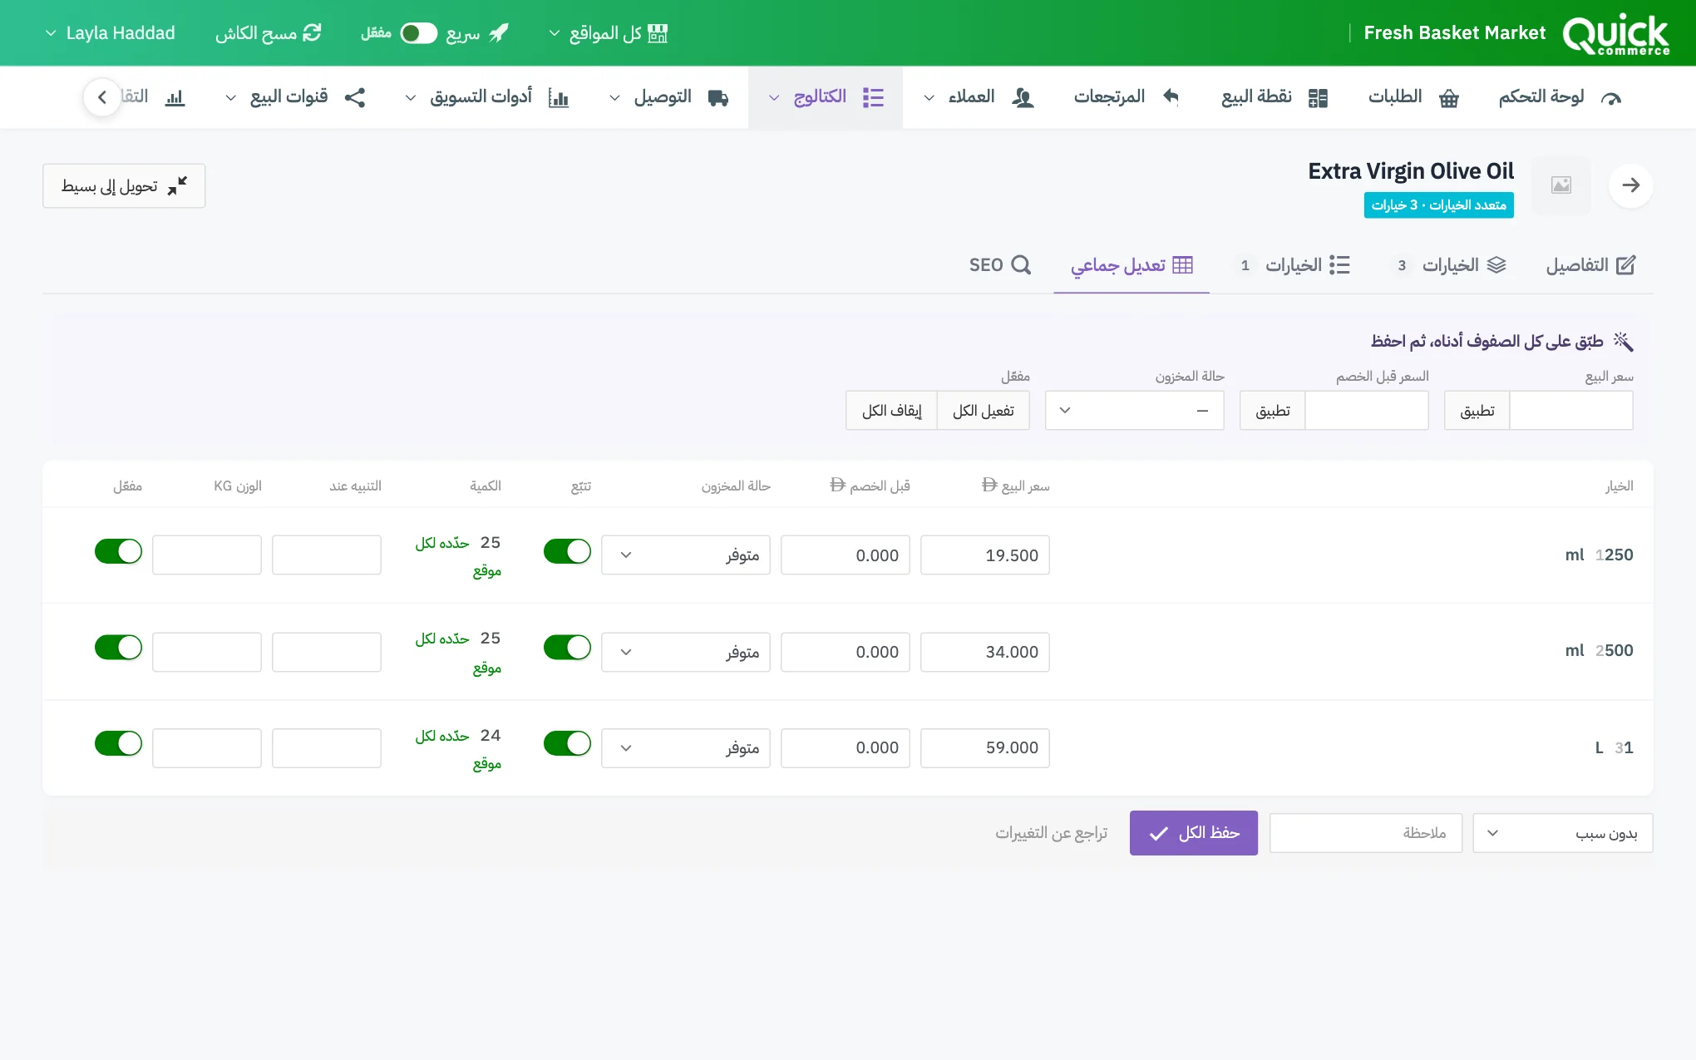Open returns arrow icon المرتجعات
This screenshot has width=1696, height=1060.
[x=1171, y=97]
